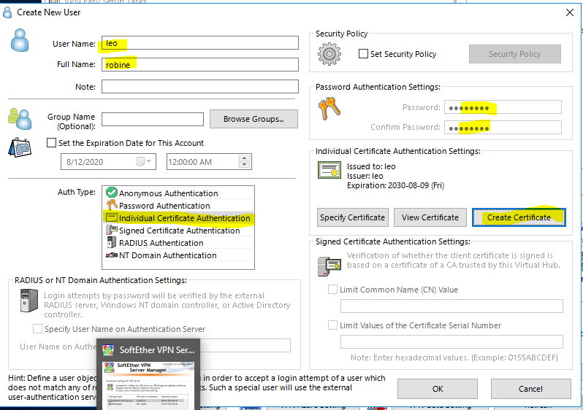The height and width of the screenshot is (410, 583).
Task: Click the gear icon in Security Policy
Action: (x=329, y=54)
